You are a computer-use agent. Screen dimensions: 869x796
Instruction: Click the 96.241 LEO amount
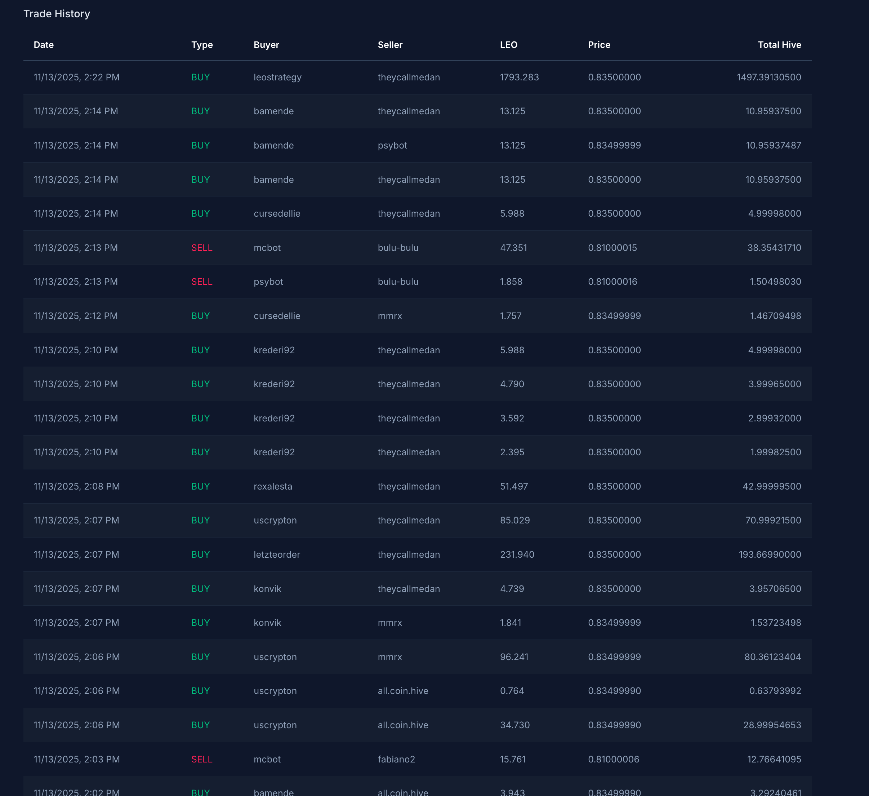tap(514, 656)
